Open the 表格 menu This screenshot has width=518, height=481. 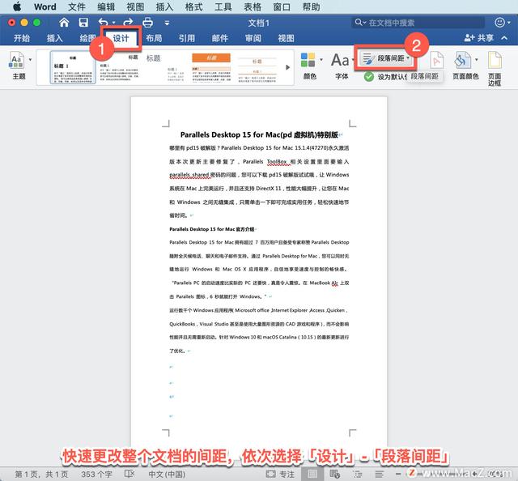(x=253, y=7)
